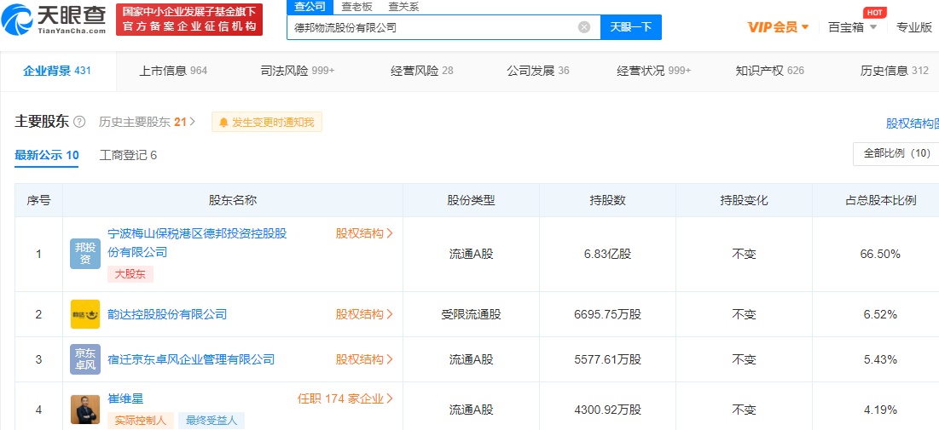This screenshot has width=939, height=430.
Task: Open the government fund banner
Action: point(189,19)
